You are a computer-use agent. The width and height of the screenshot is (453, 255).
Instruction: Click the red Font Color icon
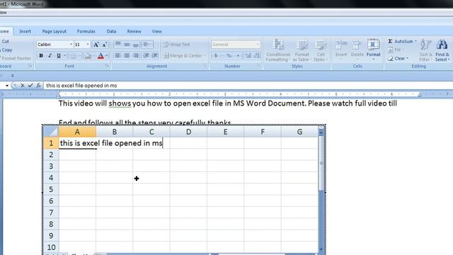[101, 55]
